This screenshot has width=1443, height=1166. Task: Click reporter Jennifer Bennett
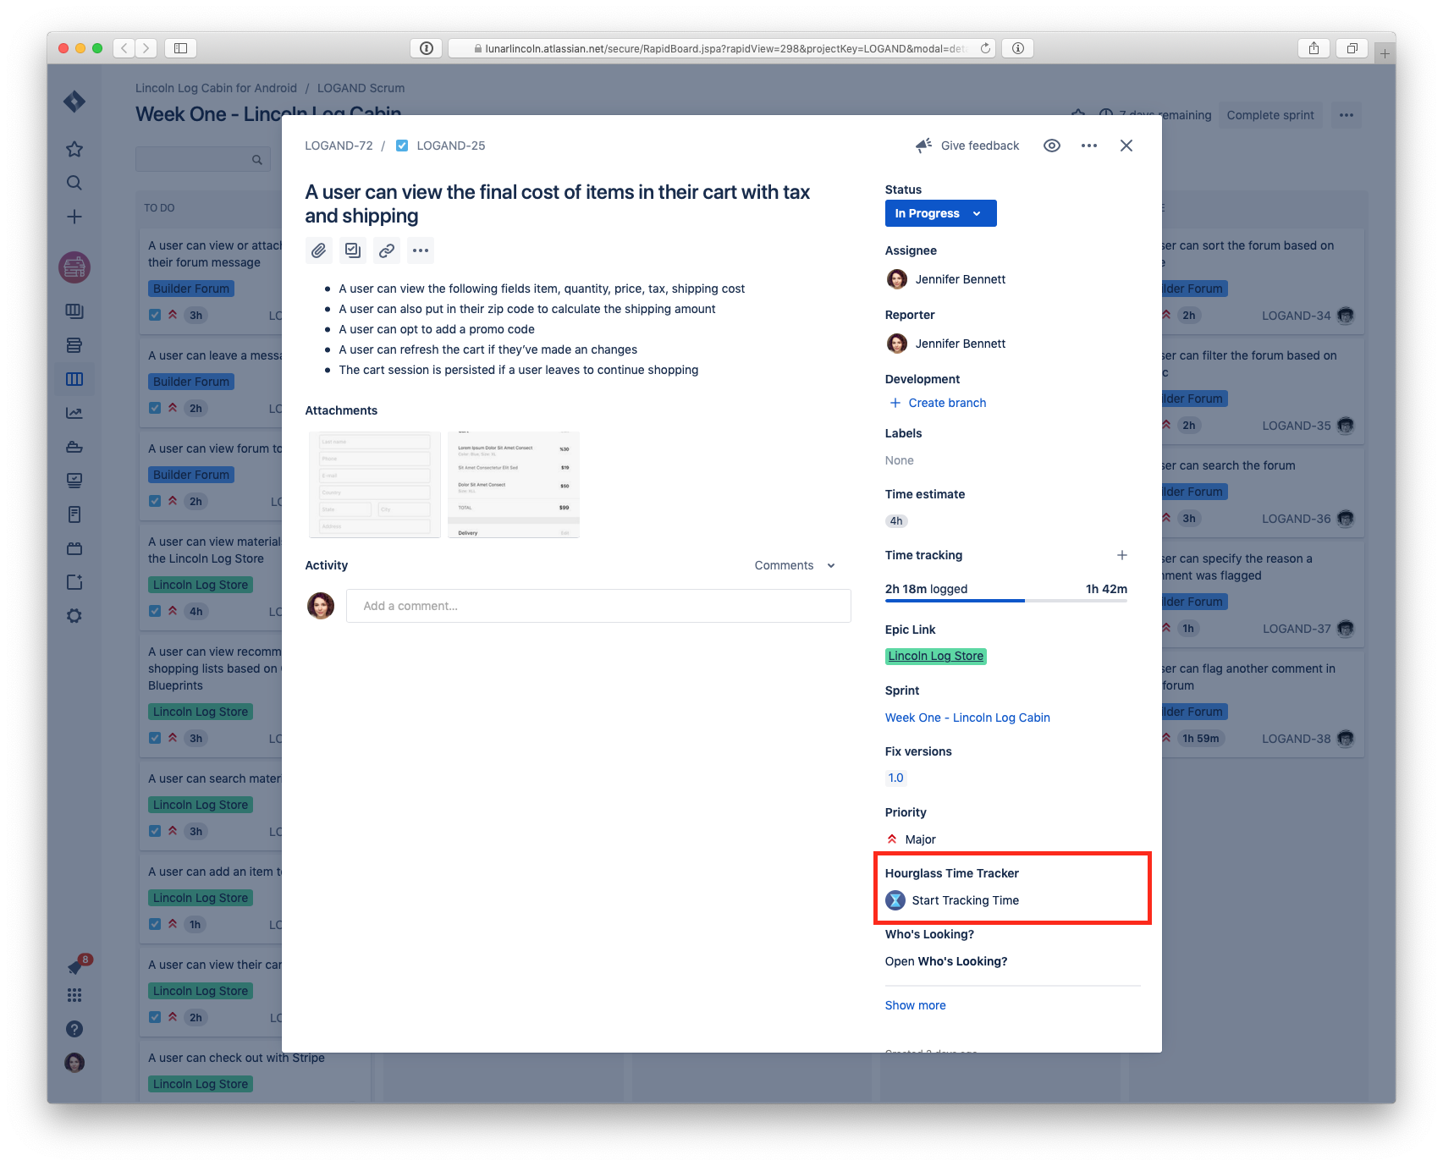(x=945, y=344)
